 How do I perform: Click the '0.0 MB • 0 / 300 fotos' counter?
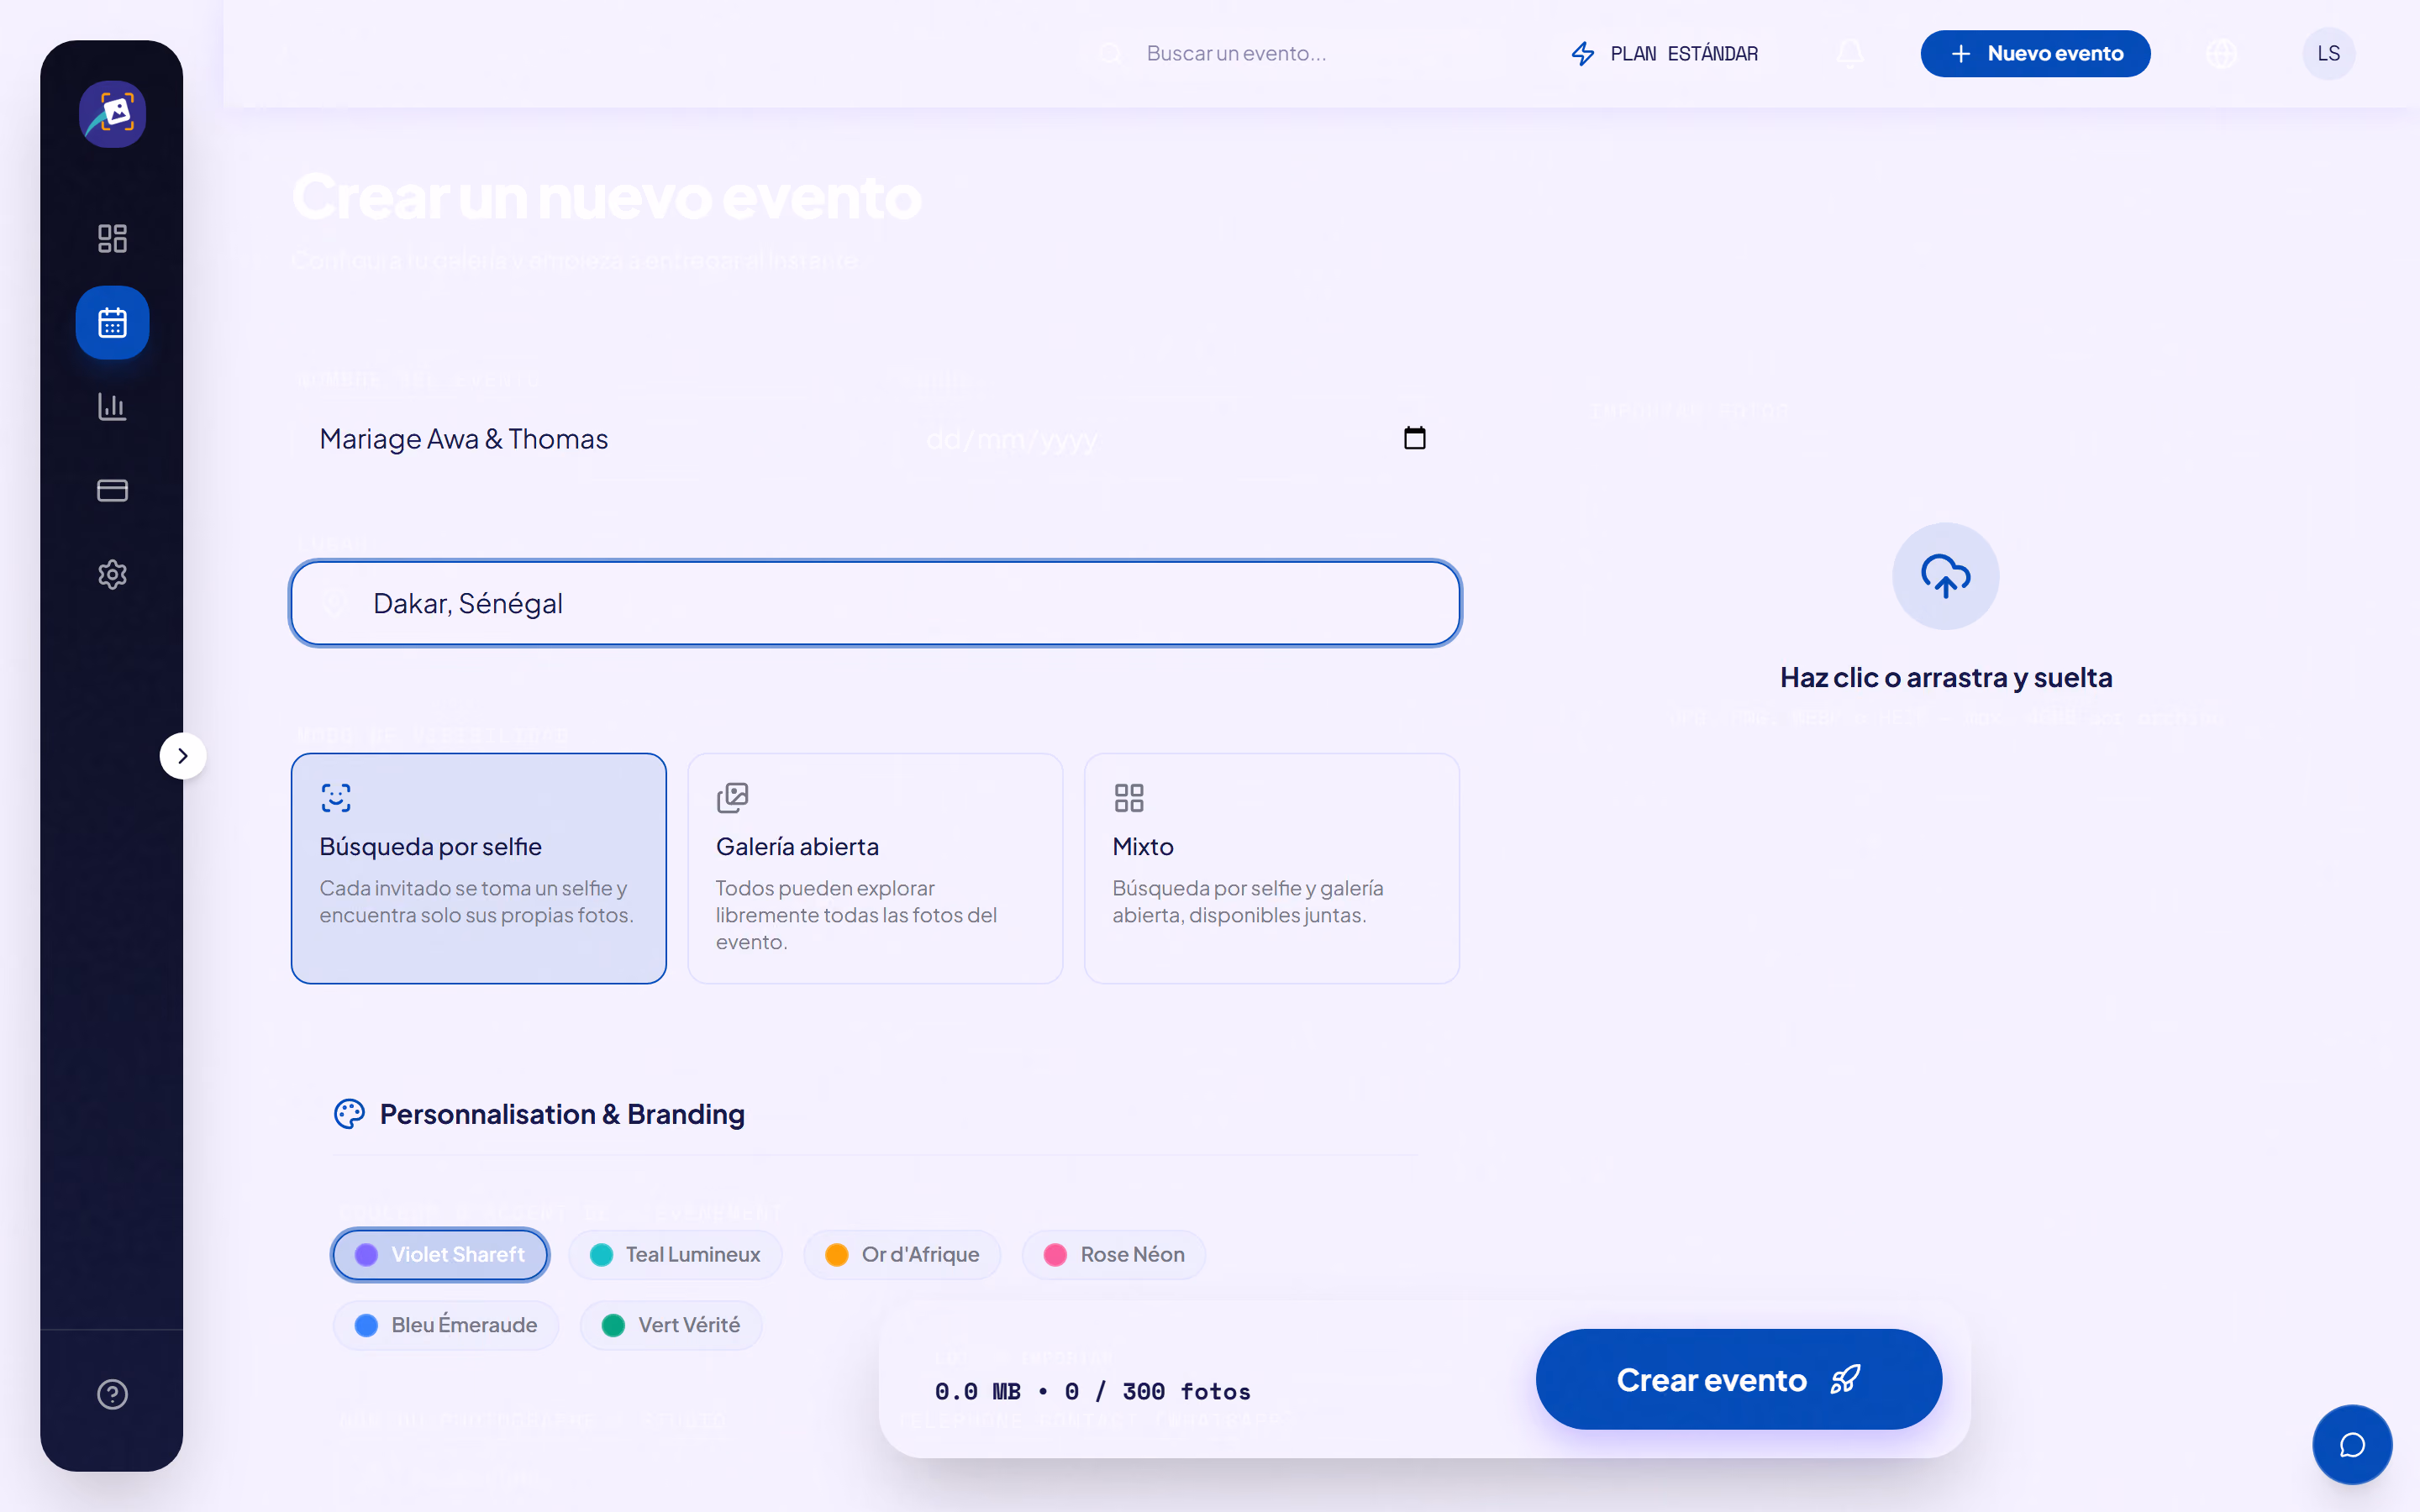(1092, 1392)
